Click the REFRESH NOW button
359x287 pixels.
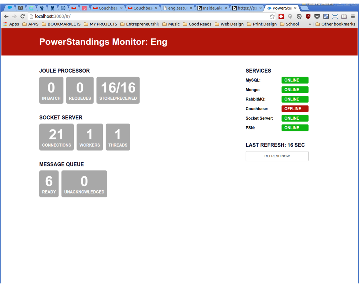277,156
